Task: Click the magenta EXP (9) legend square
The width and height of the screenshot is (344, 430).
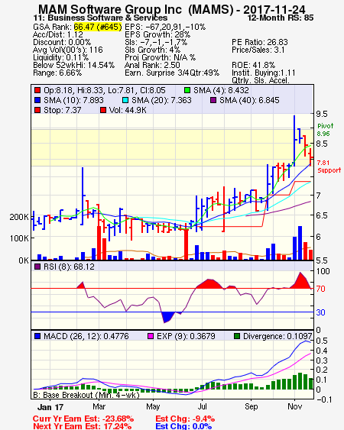Action: click(151, 336)
